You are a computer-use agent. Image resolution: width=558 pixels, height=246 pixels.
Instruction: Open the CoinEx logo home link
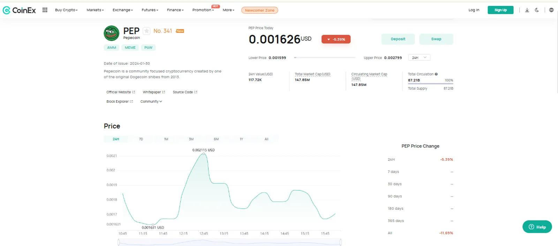pyautogui.click(x=19, y=10)
